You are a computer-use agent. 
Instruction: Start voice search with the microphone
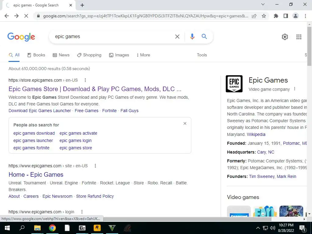[x=192, y=37]
